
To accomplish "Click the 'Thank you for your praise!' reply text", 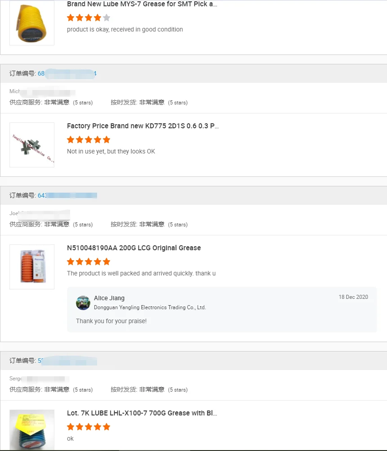I will pos(111,321).
